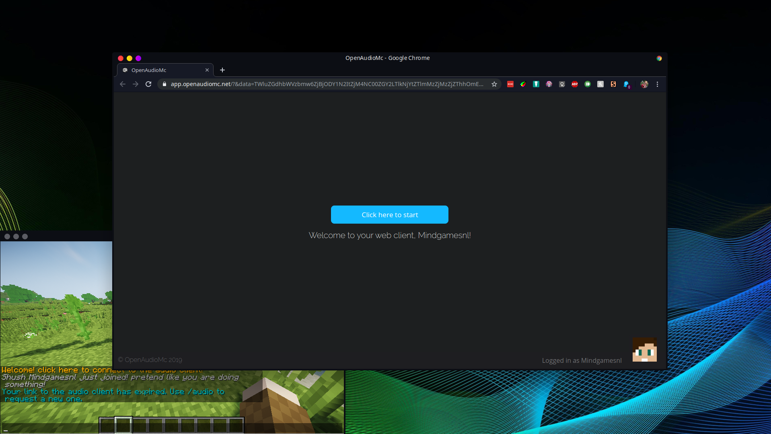The image size is (771, 434).
Task: Click the back navigation arrow
Action: point(122,84)
